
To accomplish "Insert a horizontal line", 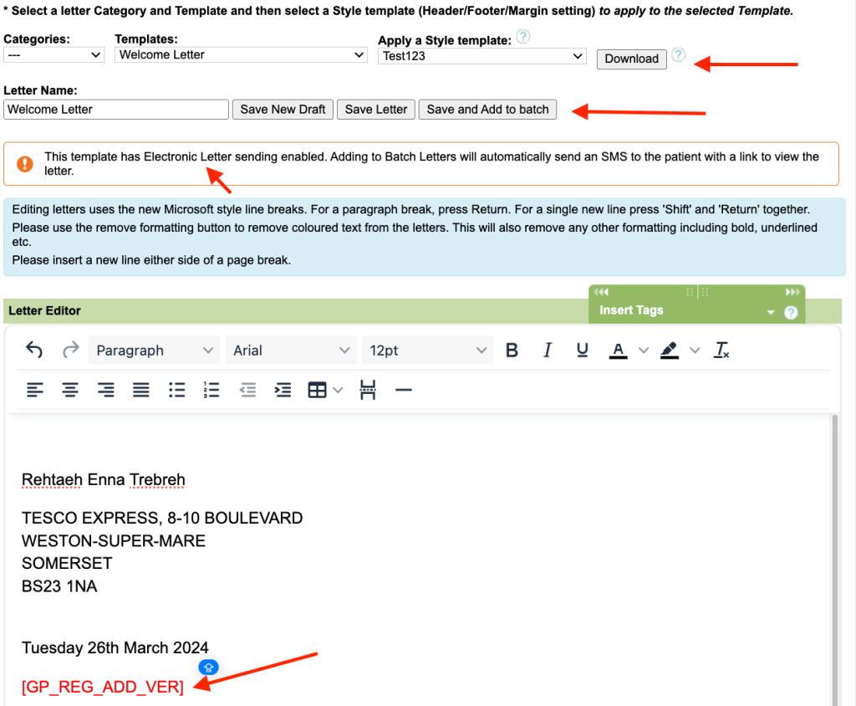I will tap(404, 391).
